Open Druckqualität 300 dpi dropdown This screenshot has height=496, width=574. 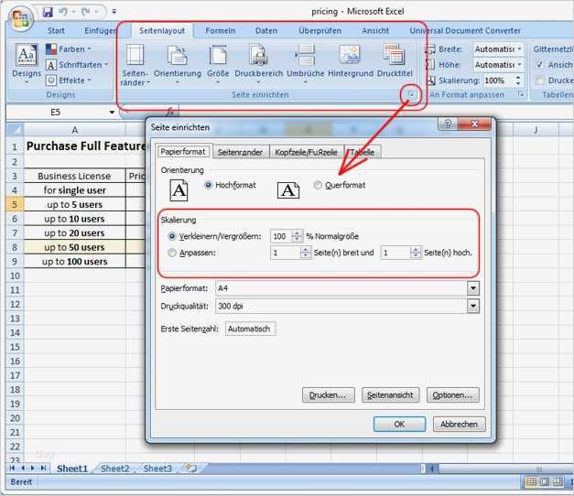pos(473,306)
